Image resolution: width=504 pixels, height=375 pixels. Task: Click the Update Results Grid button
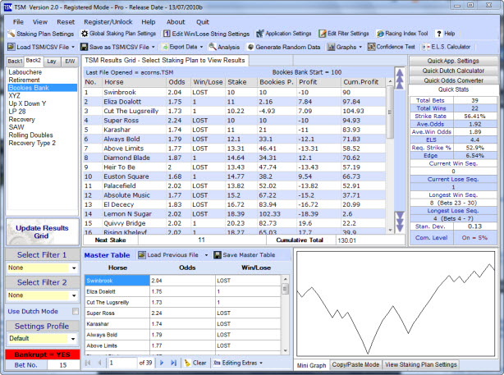(x=42, y=231)
